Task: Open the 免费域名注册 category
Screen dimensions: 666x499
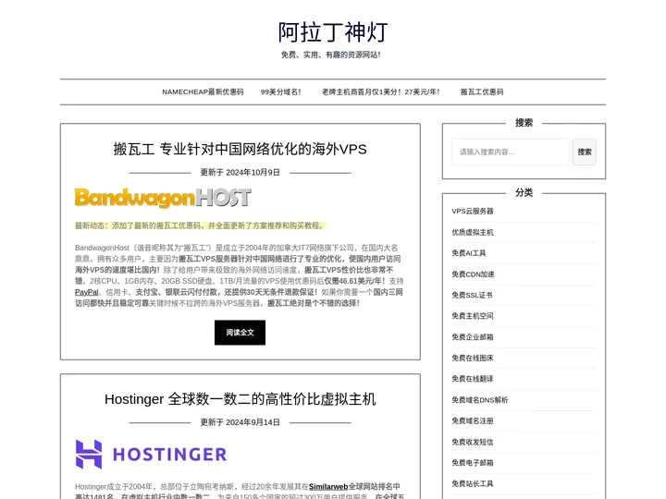Action: [x=473, y=420]
